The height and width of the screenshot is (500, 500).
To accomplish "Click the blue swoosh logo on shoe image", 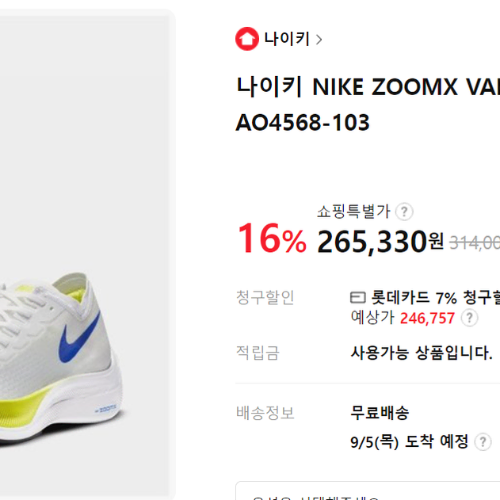I will [78, 338].
